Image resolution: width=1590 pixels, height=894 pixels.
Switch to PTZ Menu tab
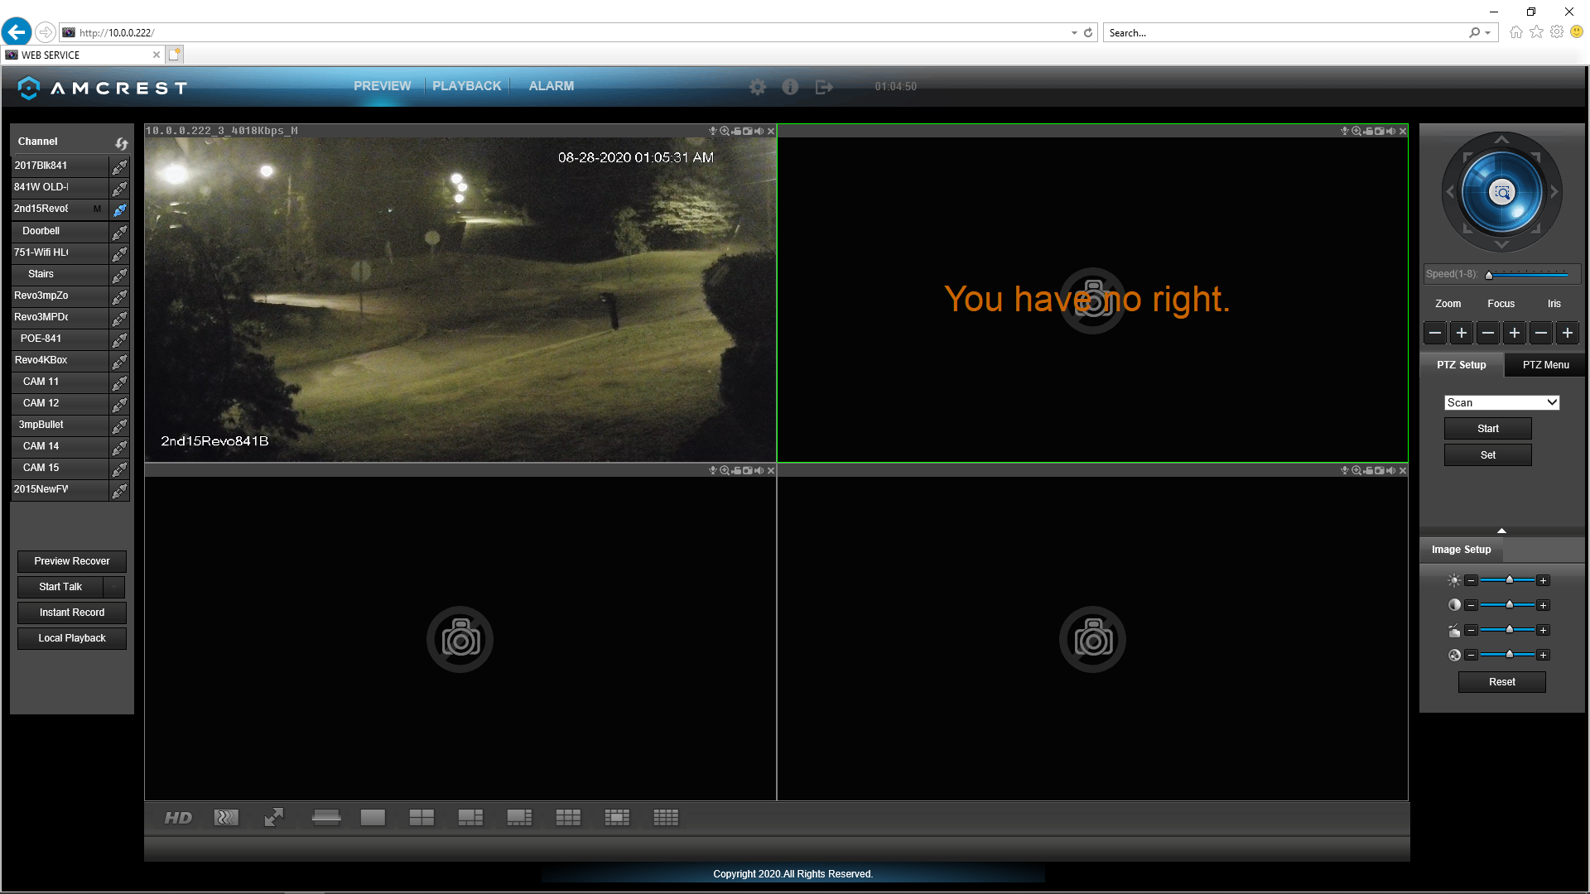pyautogui.click(x=1545, y=365)
